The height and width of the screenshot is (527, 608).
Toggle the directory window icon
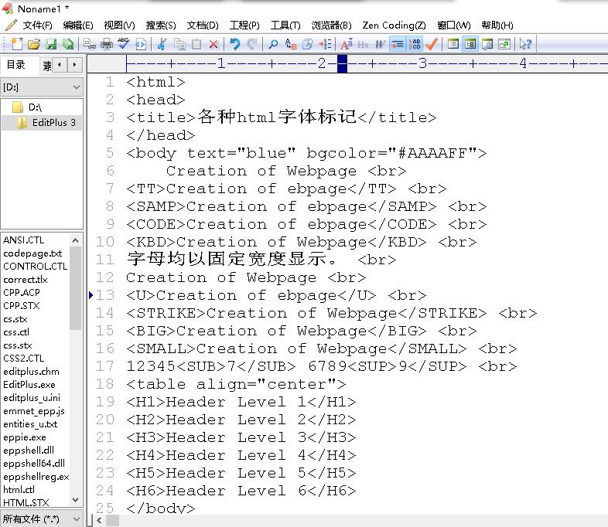coord(453,44)
